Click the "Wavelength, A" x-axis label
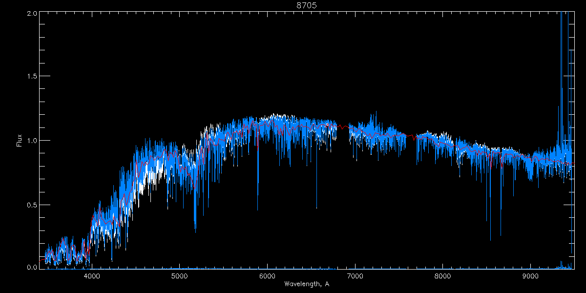This screenshot has width=586, height=293. point(306,284)
